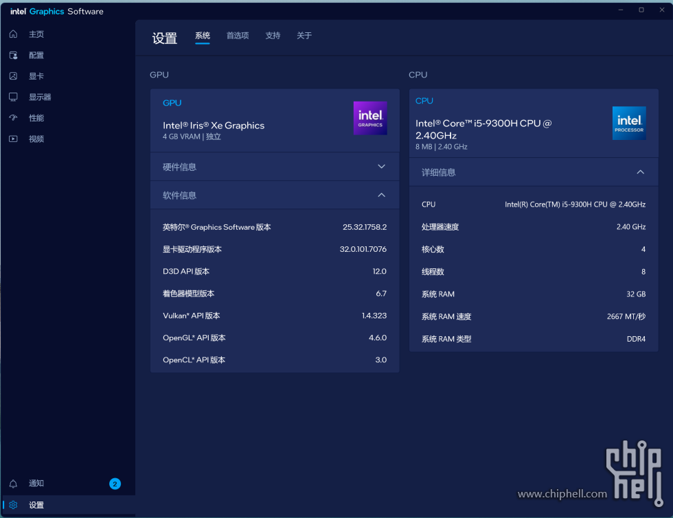
Task: Open the Support (支持) tab
Action: tap(273, 36)
